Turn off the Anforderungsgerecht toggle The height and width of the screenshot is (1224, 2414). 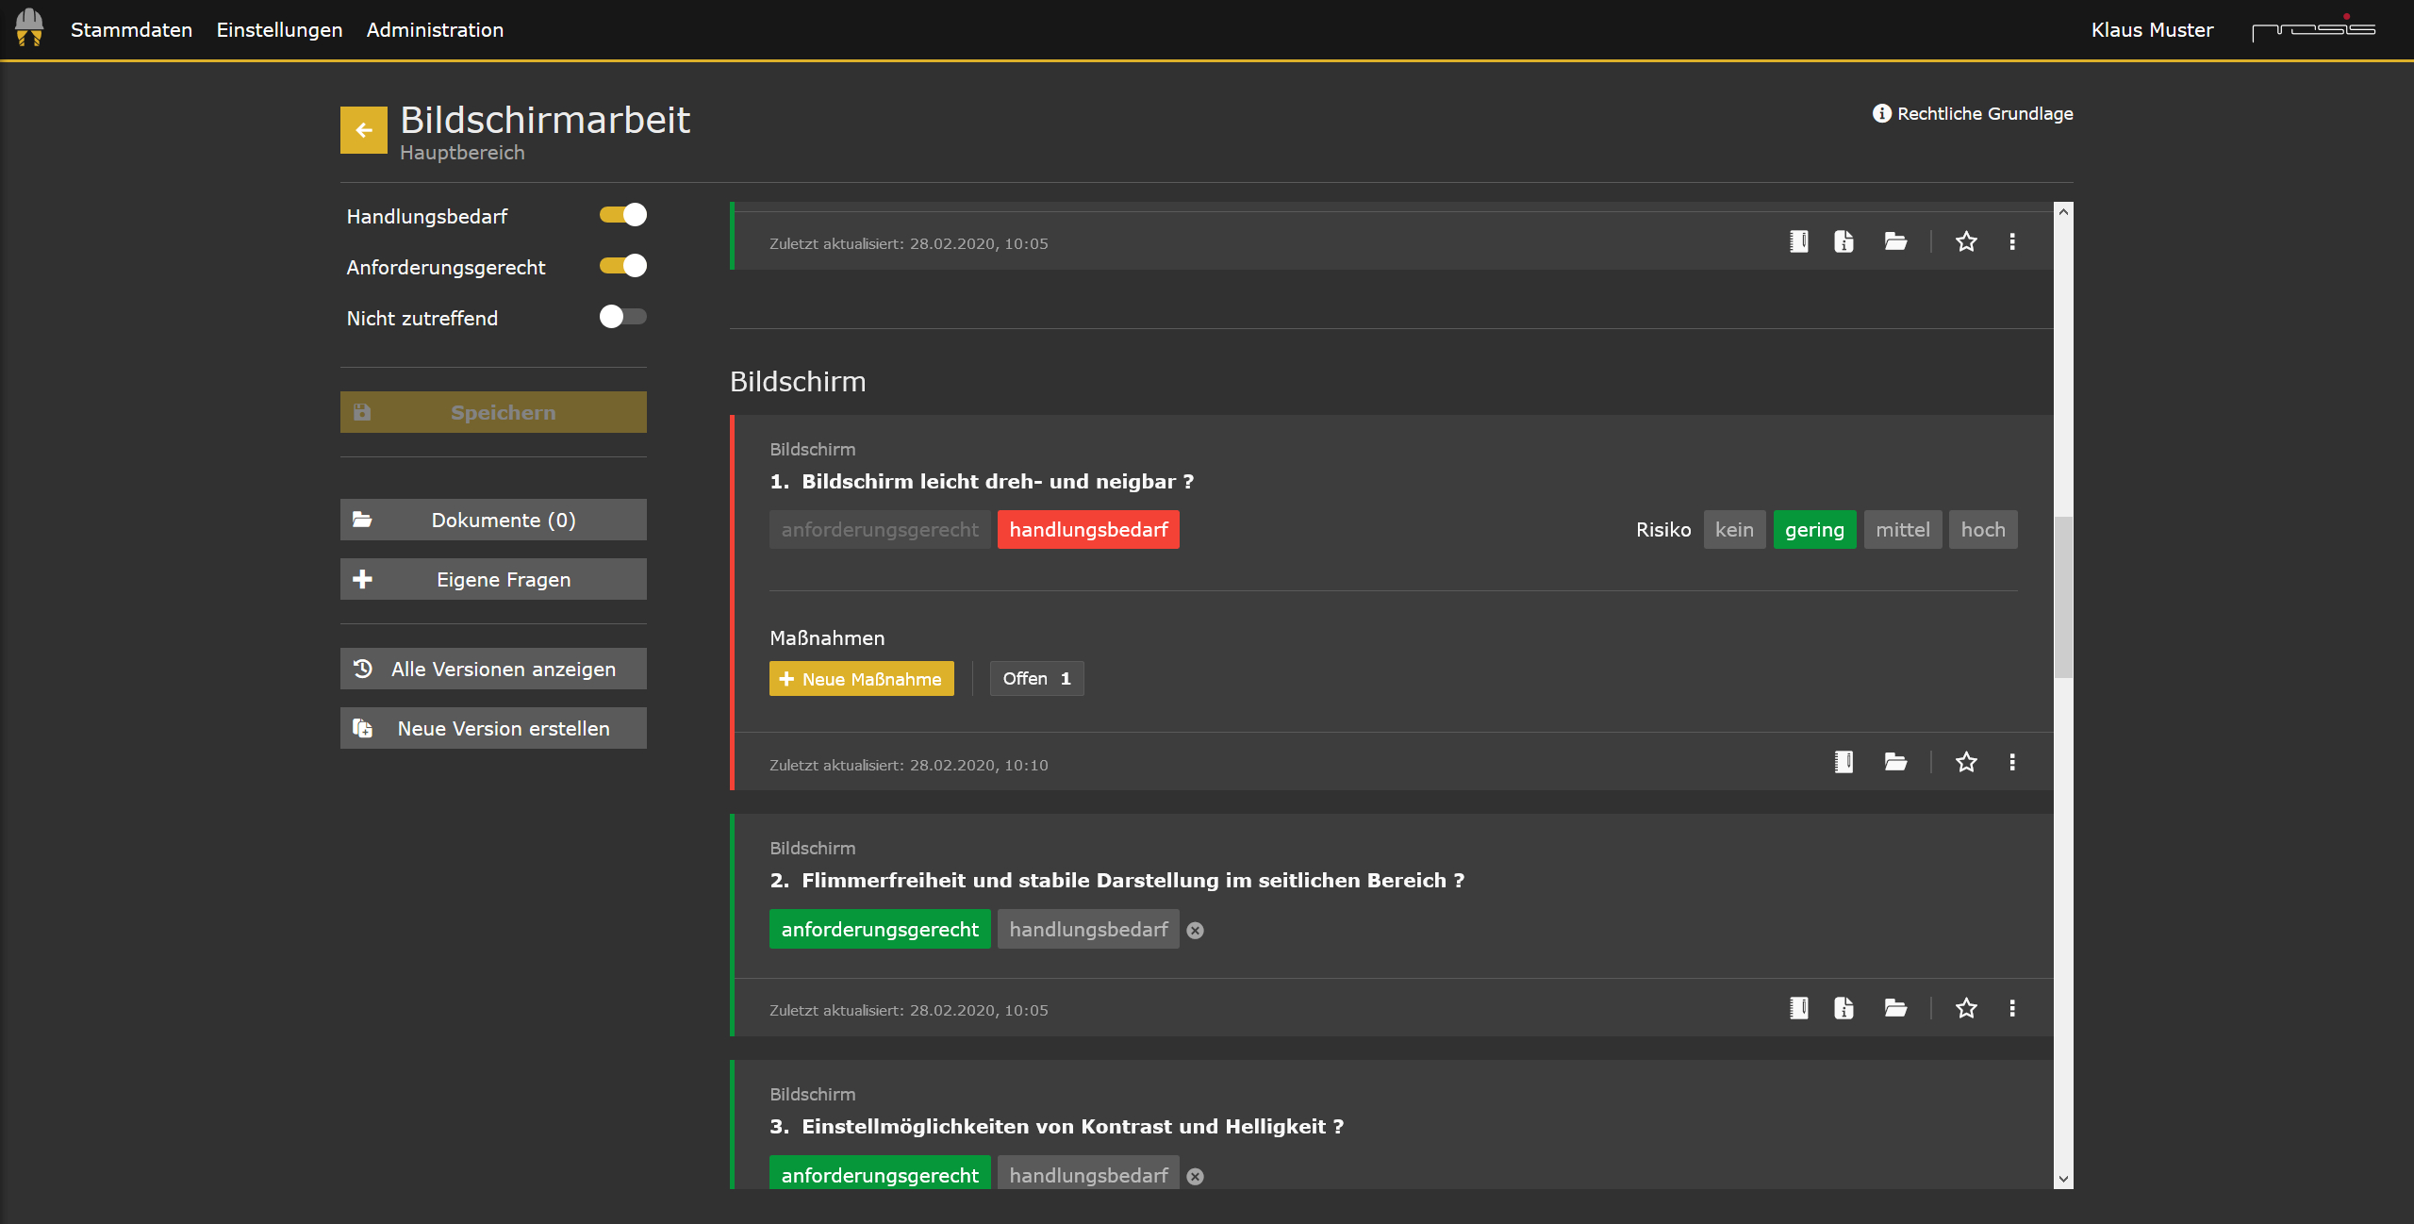622,266
